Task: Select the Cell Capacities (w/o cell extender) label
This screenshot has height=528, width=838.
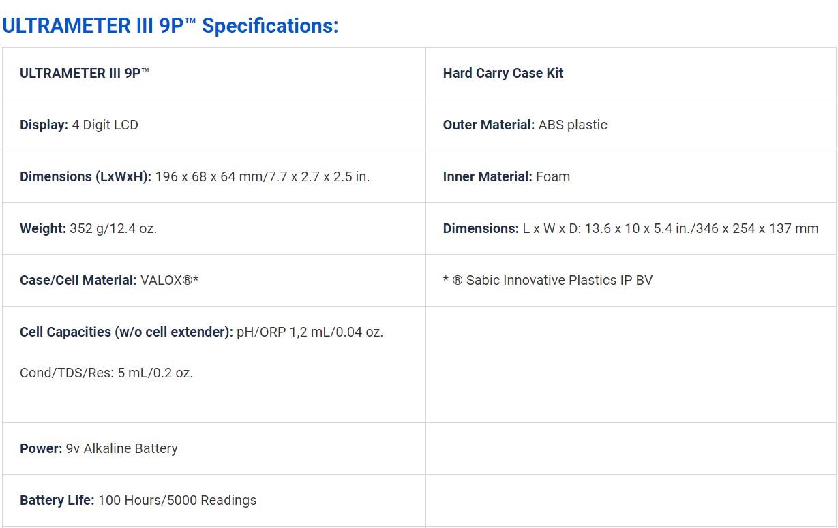Action: pos(127,332)
